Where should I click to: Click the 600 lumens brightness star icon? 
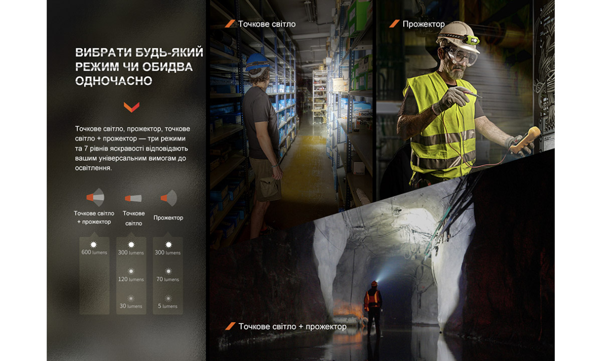(94, 244)
